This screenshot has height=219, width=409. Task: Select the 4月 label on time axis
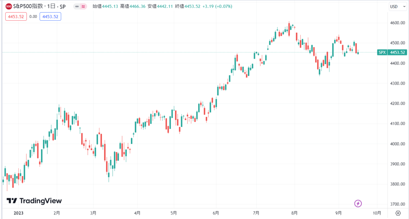click(137, 213)
